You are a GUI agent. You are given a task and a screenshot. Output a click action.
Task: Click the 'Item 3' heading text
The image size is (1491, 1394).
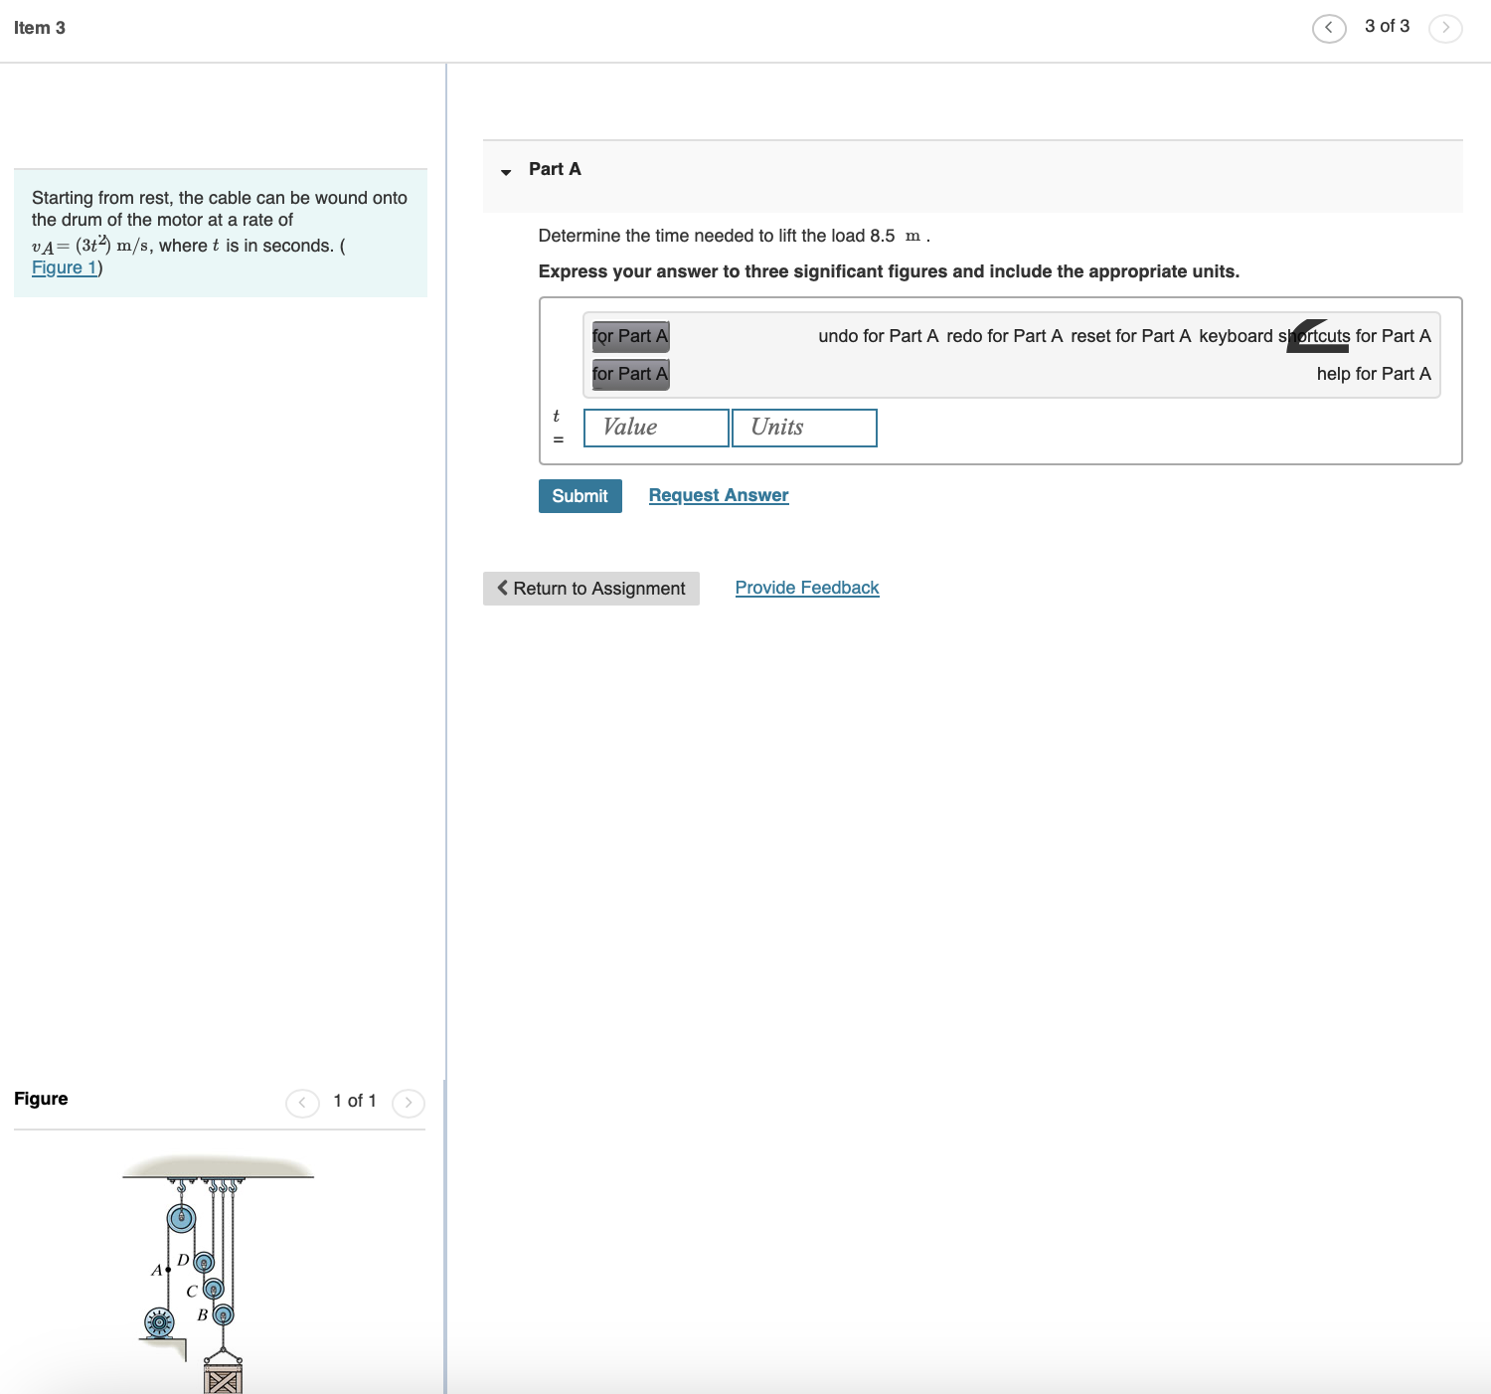tap(40, 28)
